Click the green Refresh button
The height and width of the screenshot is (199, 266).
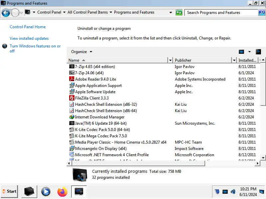click(179, 13)
